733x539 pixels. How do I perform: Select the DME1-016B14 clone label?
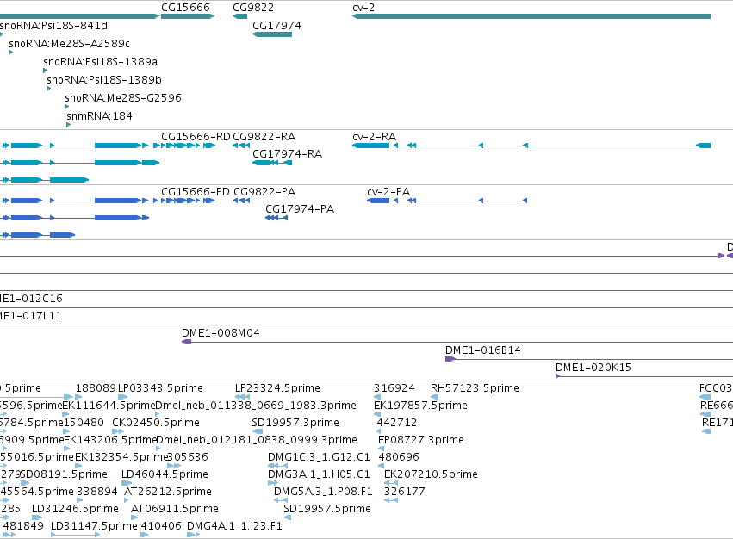click(x=483, y=350)
